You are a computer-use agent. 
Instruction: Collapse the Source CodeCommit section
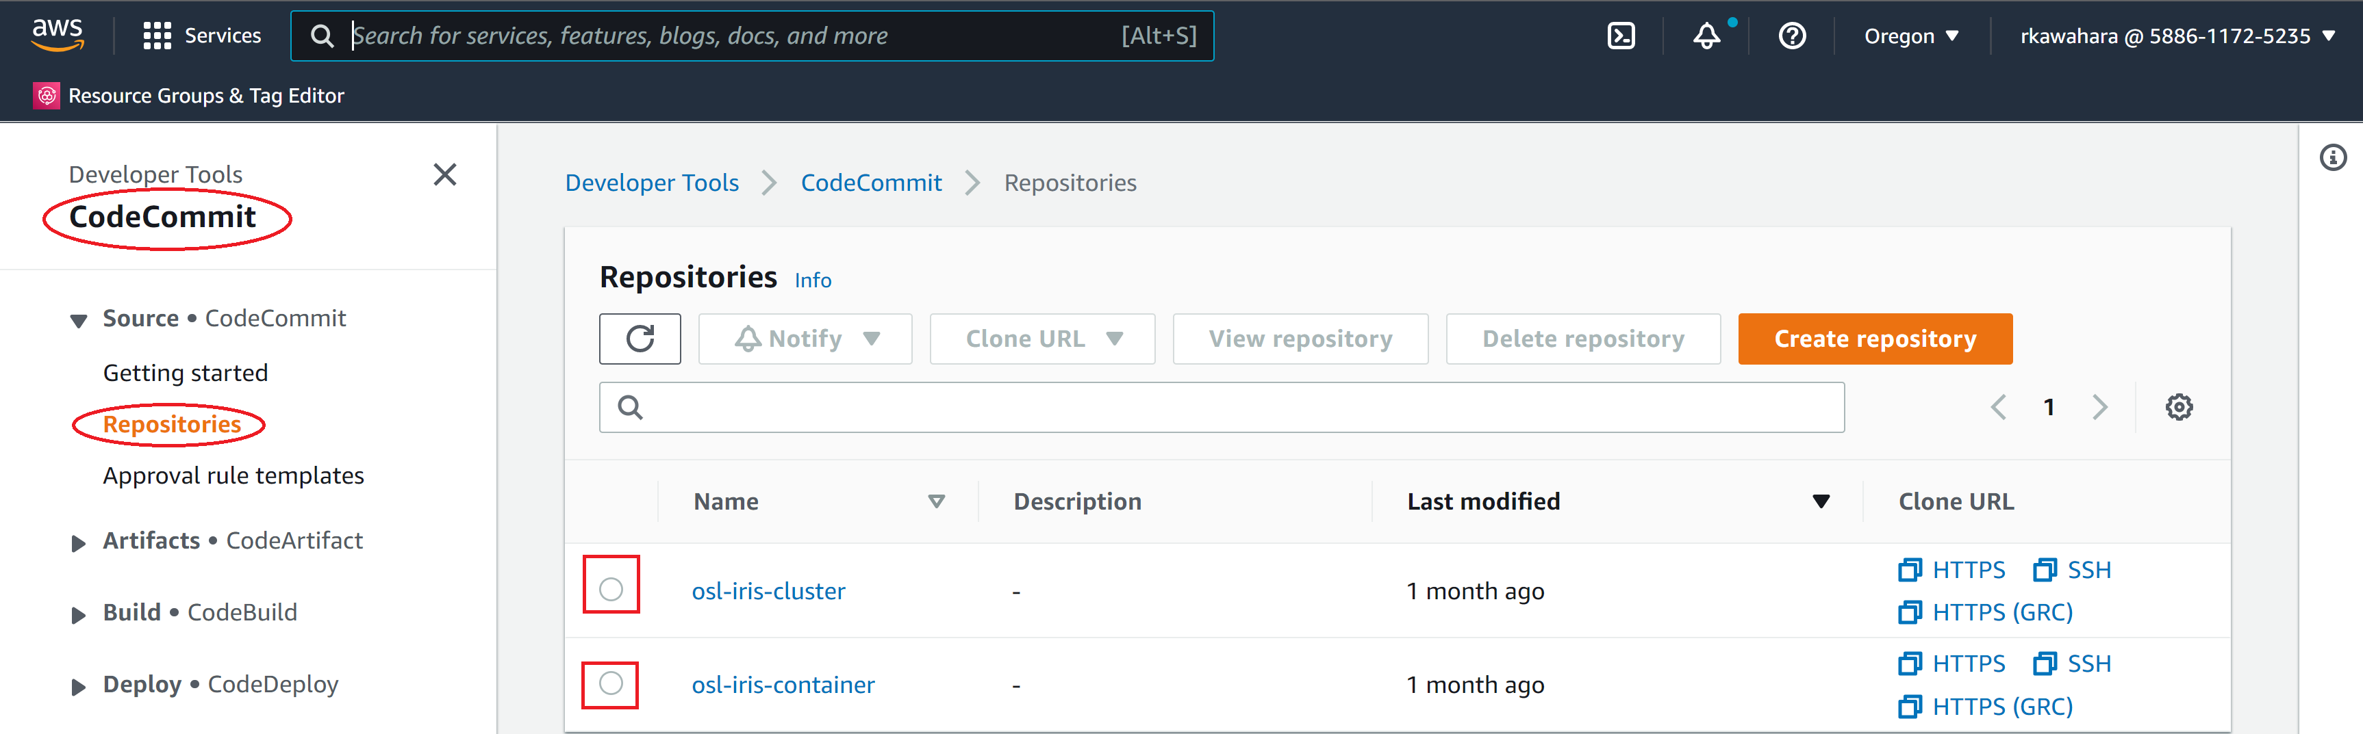pyautogui.click(x=79, y=321)
